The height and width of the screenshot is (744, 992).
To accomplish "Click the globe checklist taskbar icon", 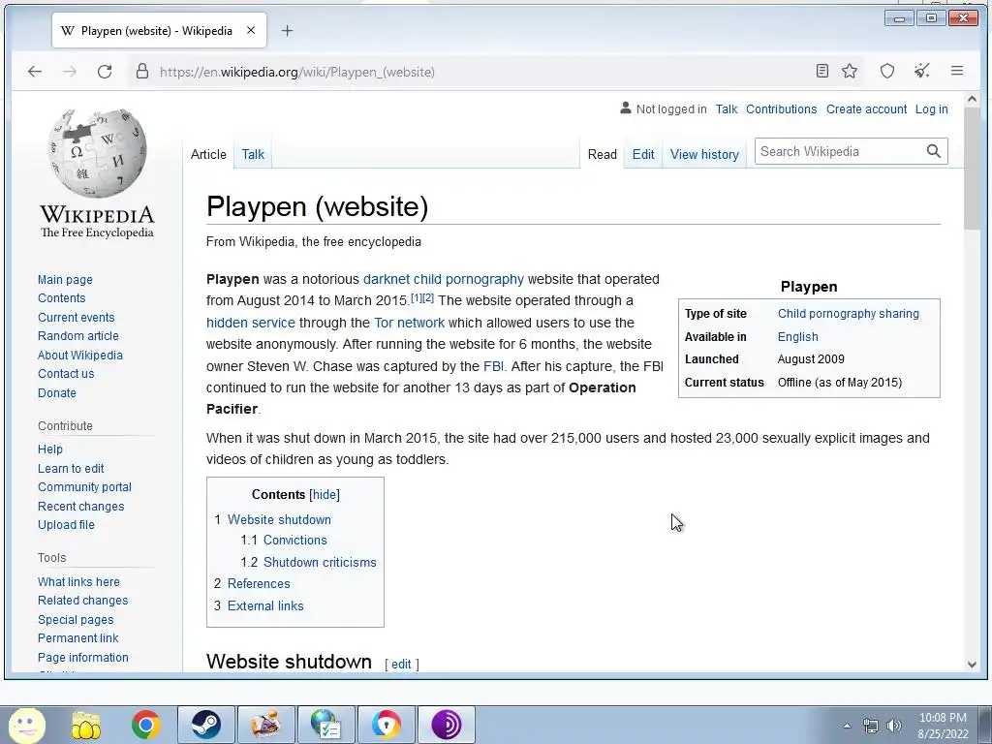I will coord(326,725).
